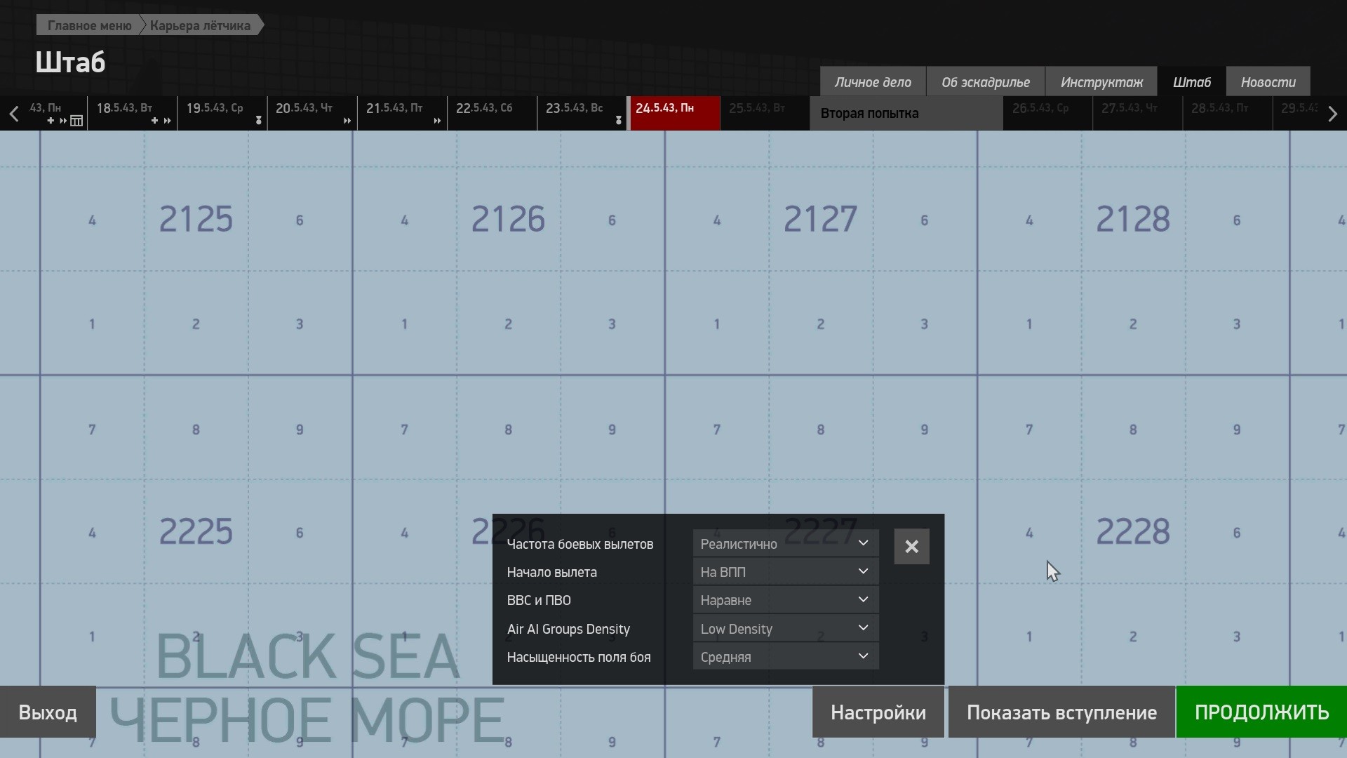Viewport: 1347px width, 758px height.
Task: Close the difficulty settings popup
Action: click(911, 547)
